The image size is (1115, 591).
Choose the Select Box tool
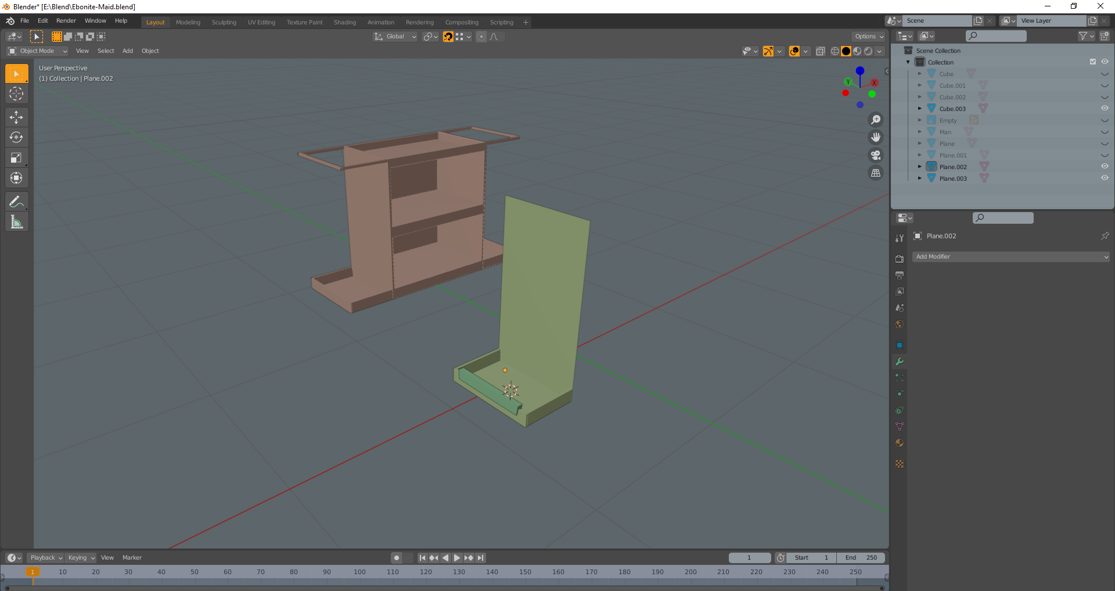(16, 74)
